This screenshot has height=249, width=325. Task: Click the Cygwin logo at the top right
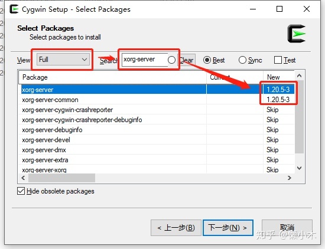pyautogui.click(x=297, y=34)
